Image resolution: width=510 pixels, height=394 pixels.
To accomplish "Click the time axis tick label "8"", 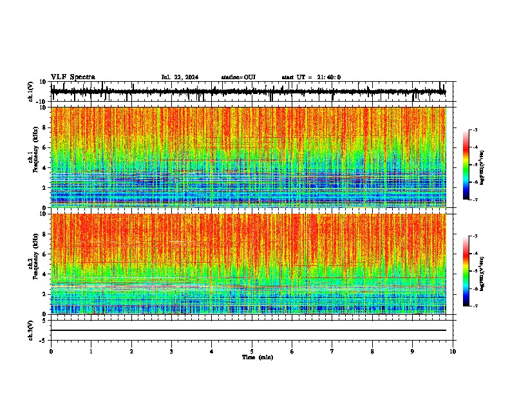I will click(x=372, y=352).
